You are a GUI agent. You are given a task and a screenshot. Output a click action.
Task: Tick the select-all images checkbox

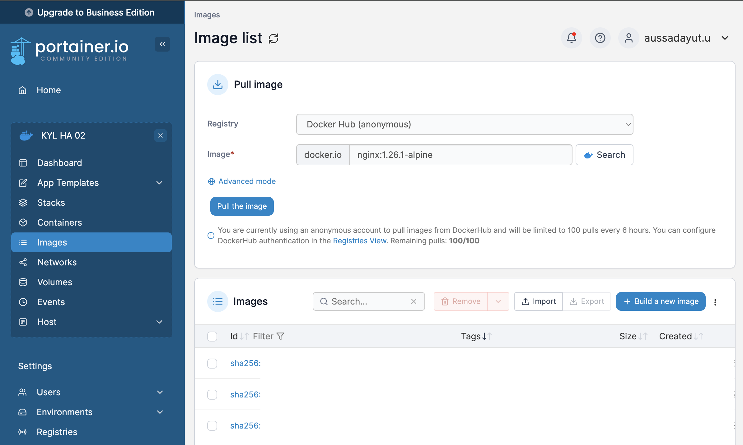coord(212,336)
